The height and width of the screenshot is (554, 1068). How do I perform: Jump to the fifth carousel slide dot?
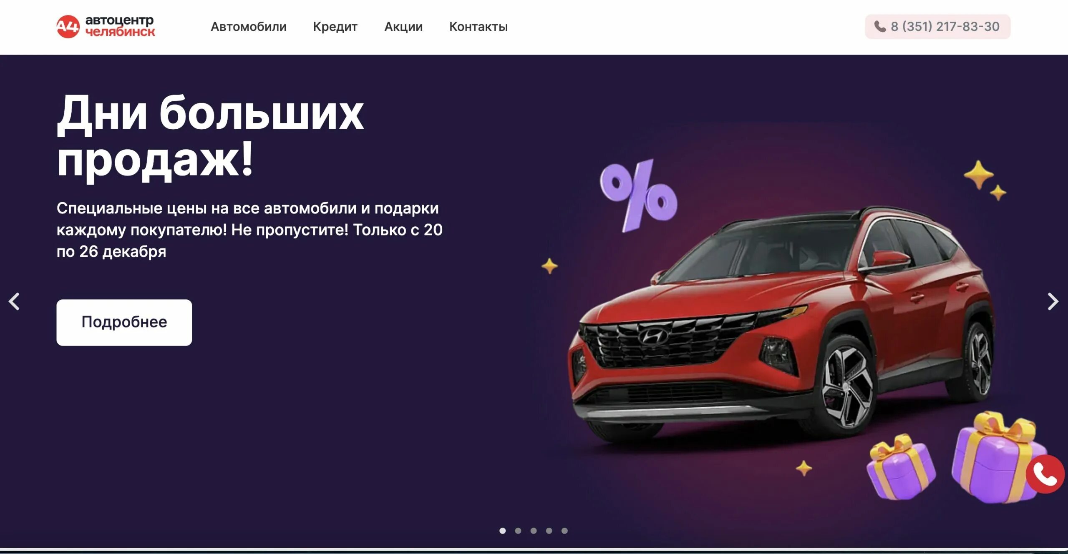(x=564, y=531)
